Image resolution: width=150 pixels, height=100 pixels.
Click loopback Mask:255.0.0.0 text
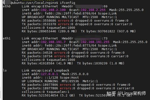click(x=75, y=74)
